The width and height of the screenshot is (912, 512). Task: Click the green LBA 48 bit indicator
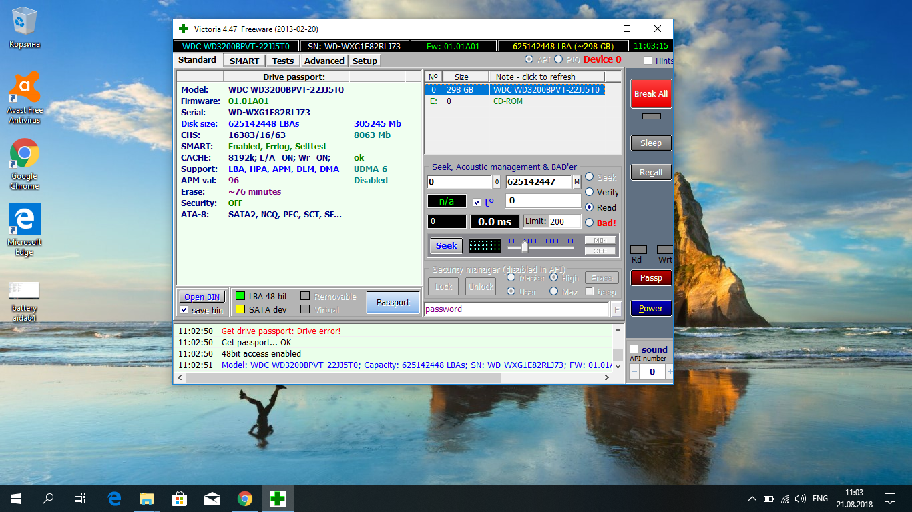[240, 296]
